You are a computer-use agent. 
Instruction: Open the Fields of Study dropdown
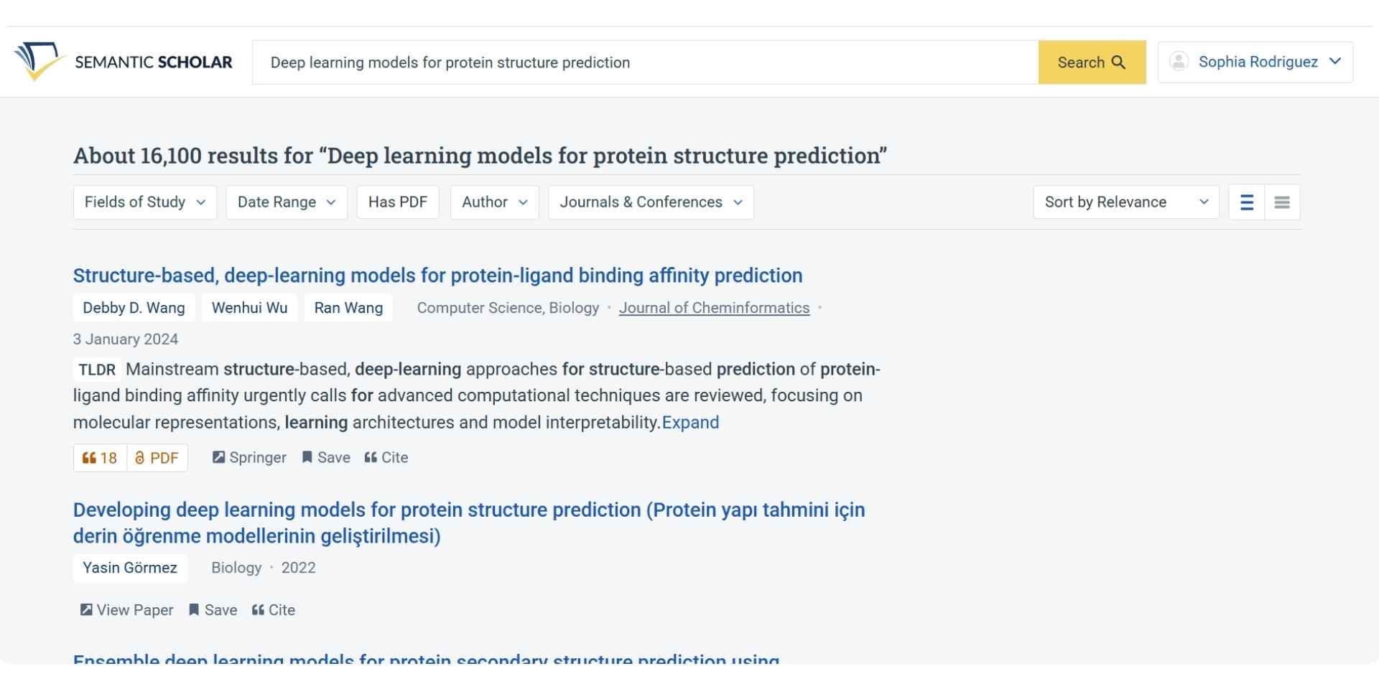[144, 202]
